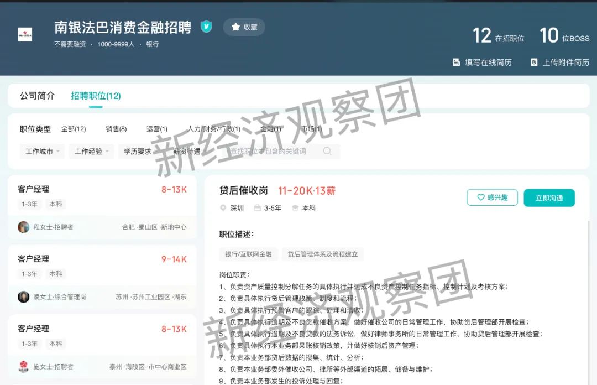Open the 工作城市 dropdown
The width and height of the screenshot is (597, 385).
(42, 152)
